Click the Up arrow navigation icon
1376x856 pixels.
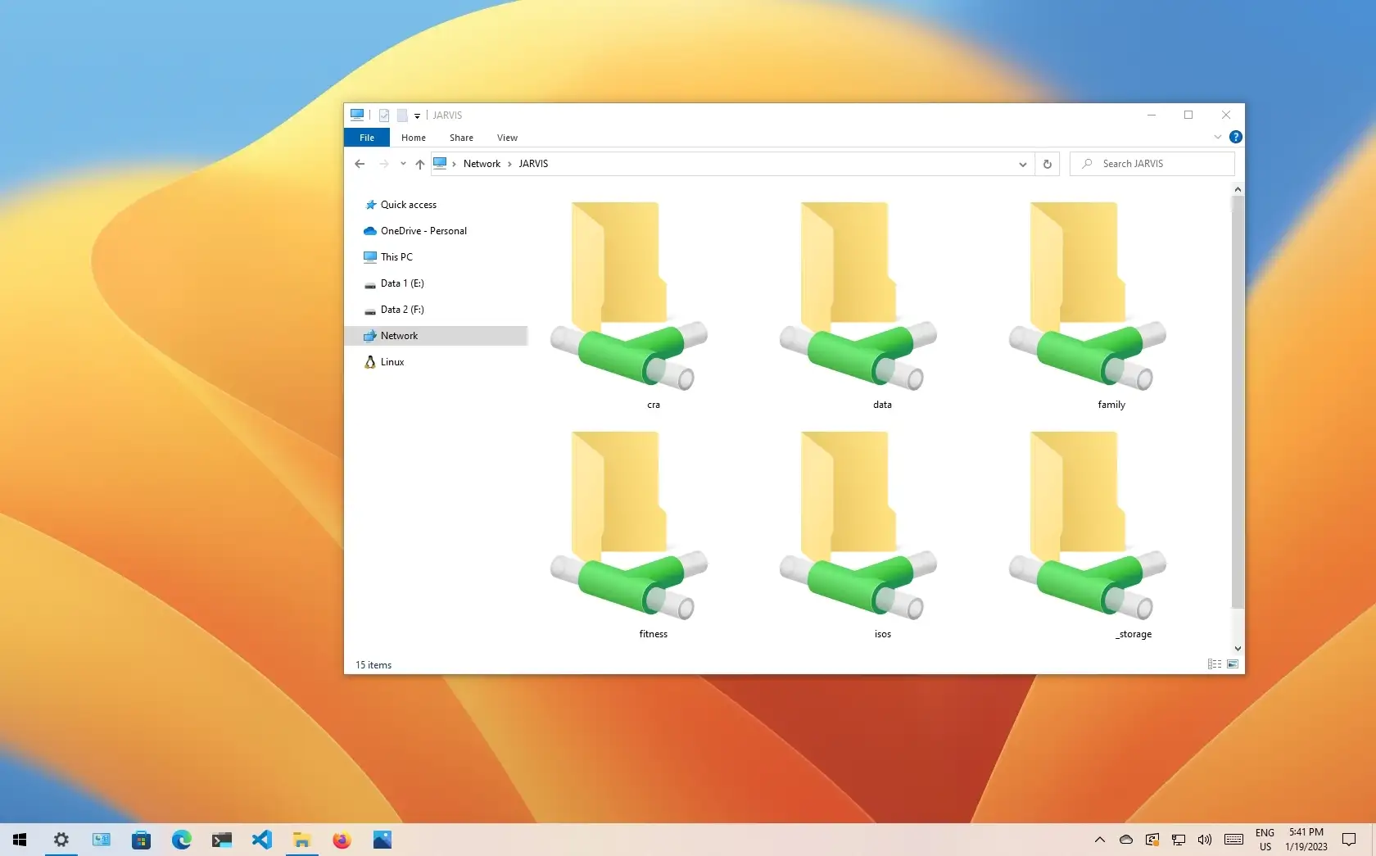click(x=419, y=164)
